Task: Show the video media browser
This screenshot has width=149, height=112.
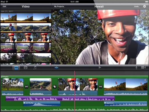Action: (16, 68)
